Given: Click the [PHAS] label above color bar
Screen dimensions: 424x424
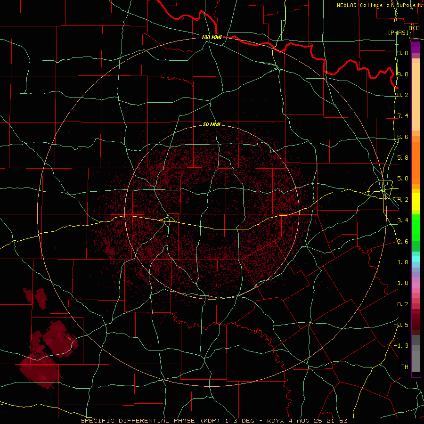Looking at the screenshot, I should point(399,33).
